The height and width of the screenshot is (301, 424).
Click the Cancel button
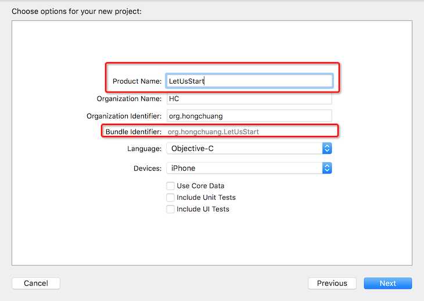(x=36, y=283)
